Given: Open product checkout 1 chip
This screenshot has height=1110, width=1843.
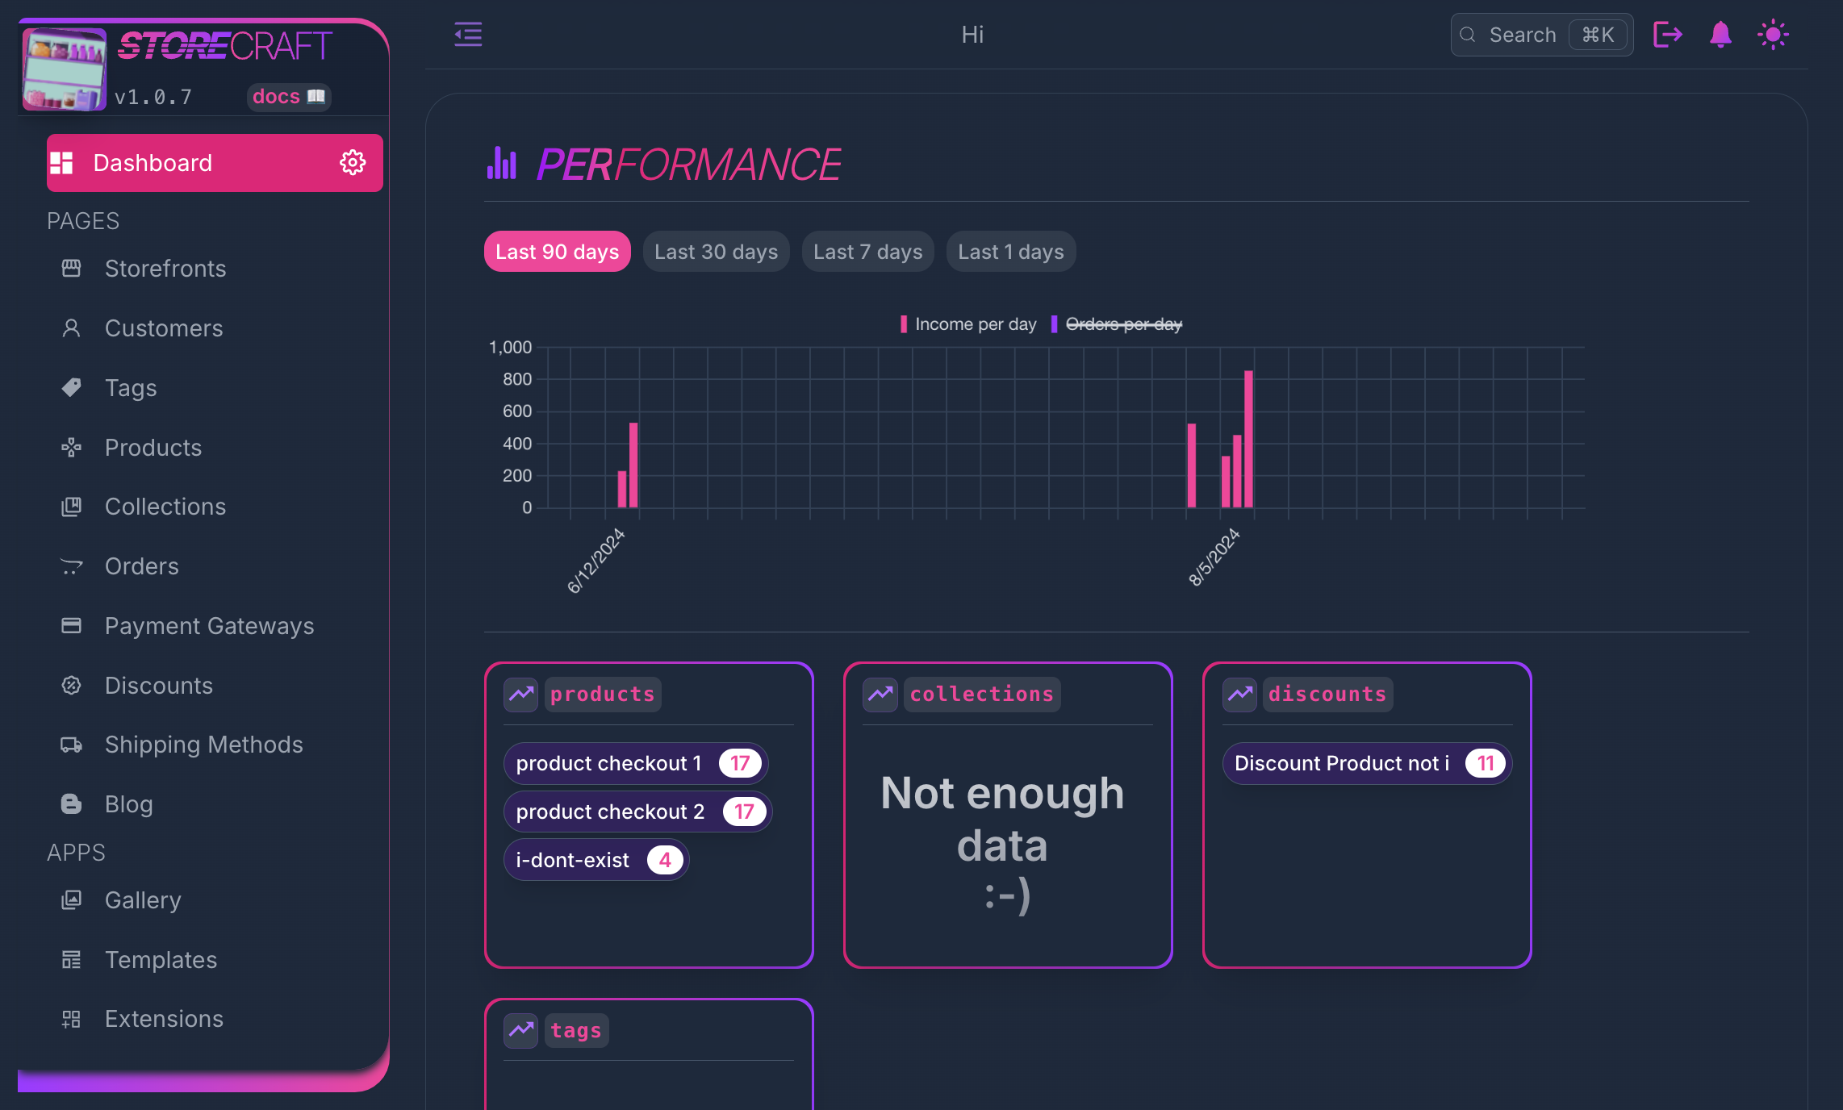Looking at the screenshot, I should click(x=635, y=763).
